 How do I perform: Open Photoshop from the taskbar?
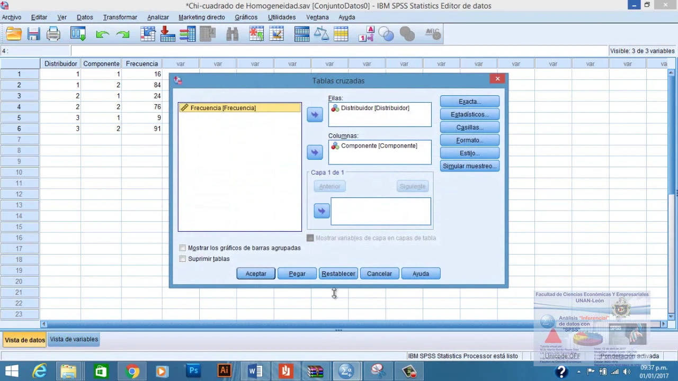click(x=193, y=371)
